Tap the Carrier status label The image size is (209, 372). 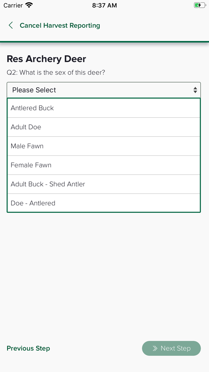[x=13, y=5]
